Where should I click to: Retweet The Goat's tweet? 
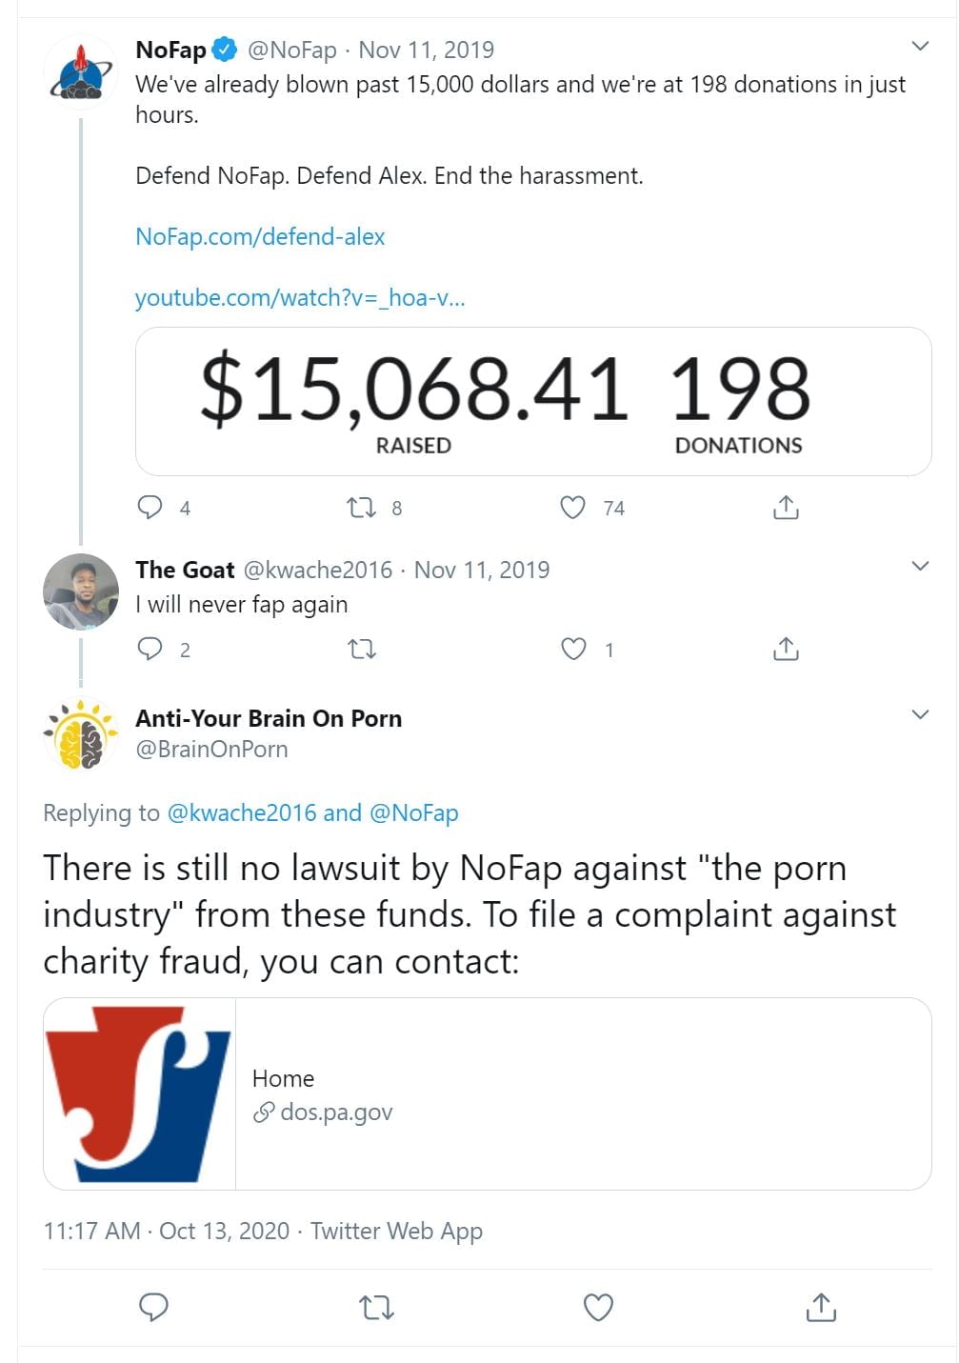[362, 650]
